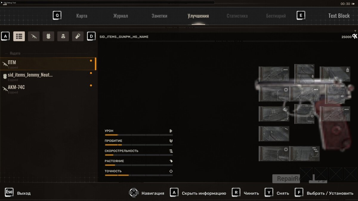Select the top-left double-chevron upgrade tile
Viewport: 358px width, 201px height.
(274, 74)
